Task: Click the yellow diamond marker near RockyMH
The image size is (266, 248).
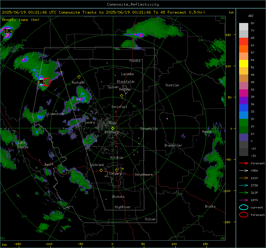Action: point(79,77)
